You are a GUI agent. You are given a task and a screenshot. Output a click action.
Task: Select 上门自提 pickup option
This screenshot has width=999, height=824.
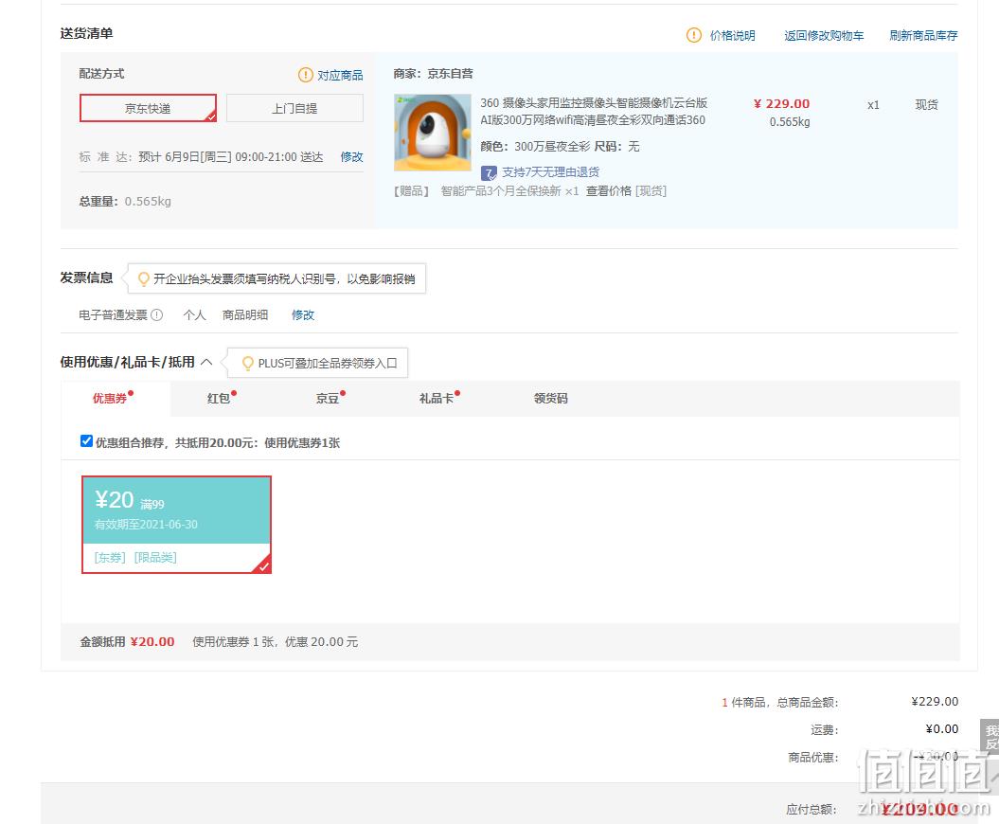click(x=294, y=108)
